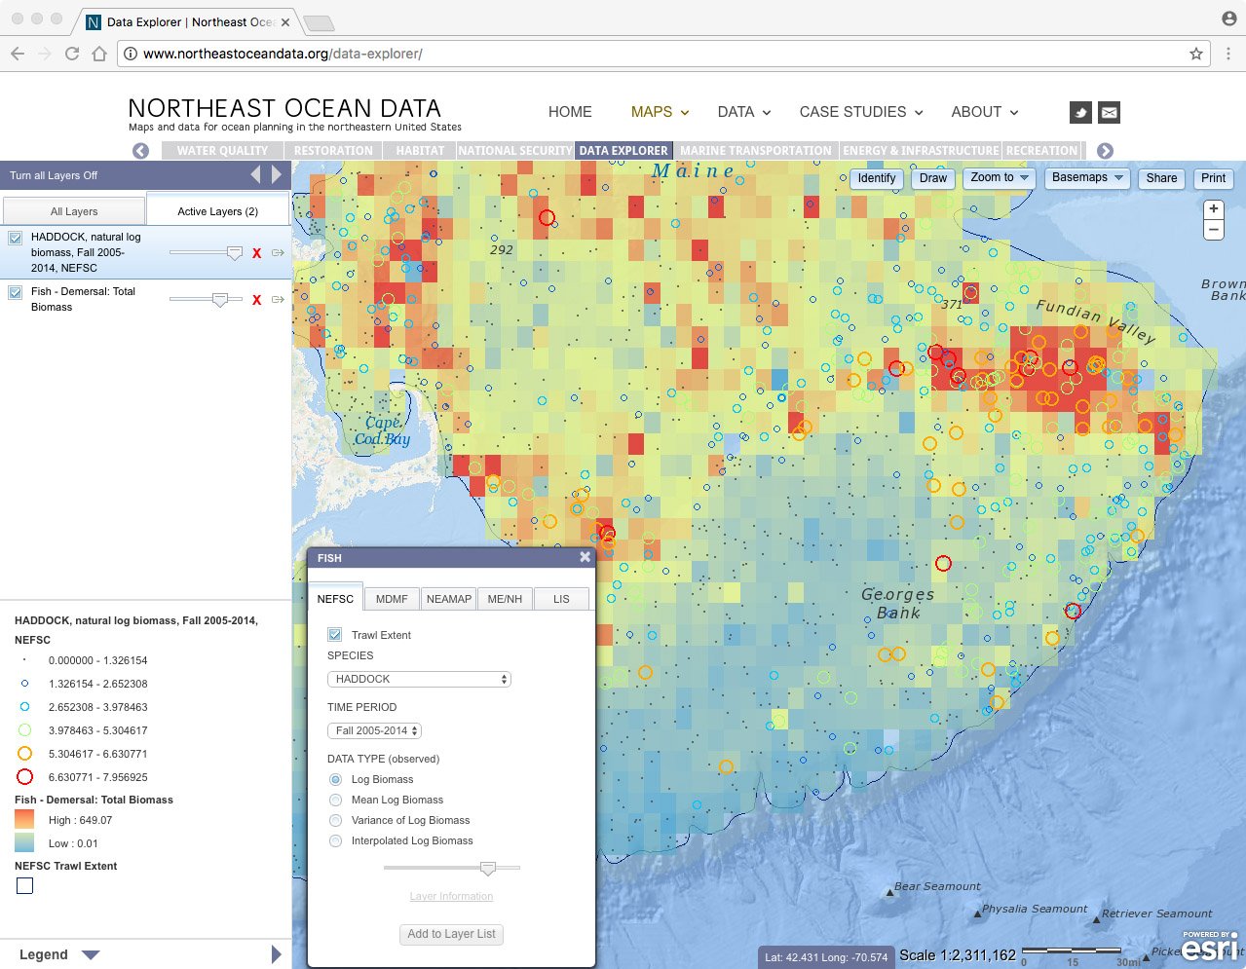Screen dimensions: 1246x969
Task: Open the Basemaps dropdown
Action: click(x=1087, y=178)
